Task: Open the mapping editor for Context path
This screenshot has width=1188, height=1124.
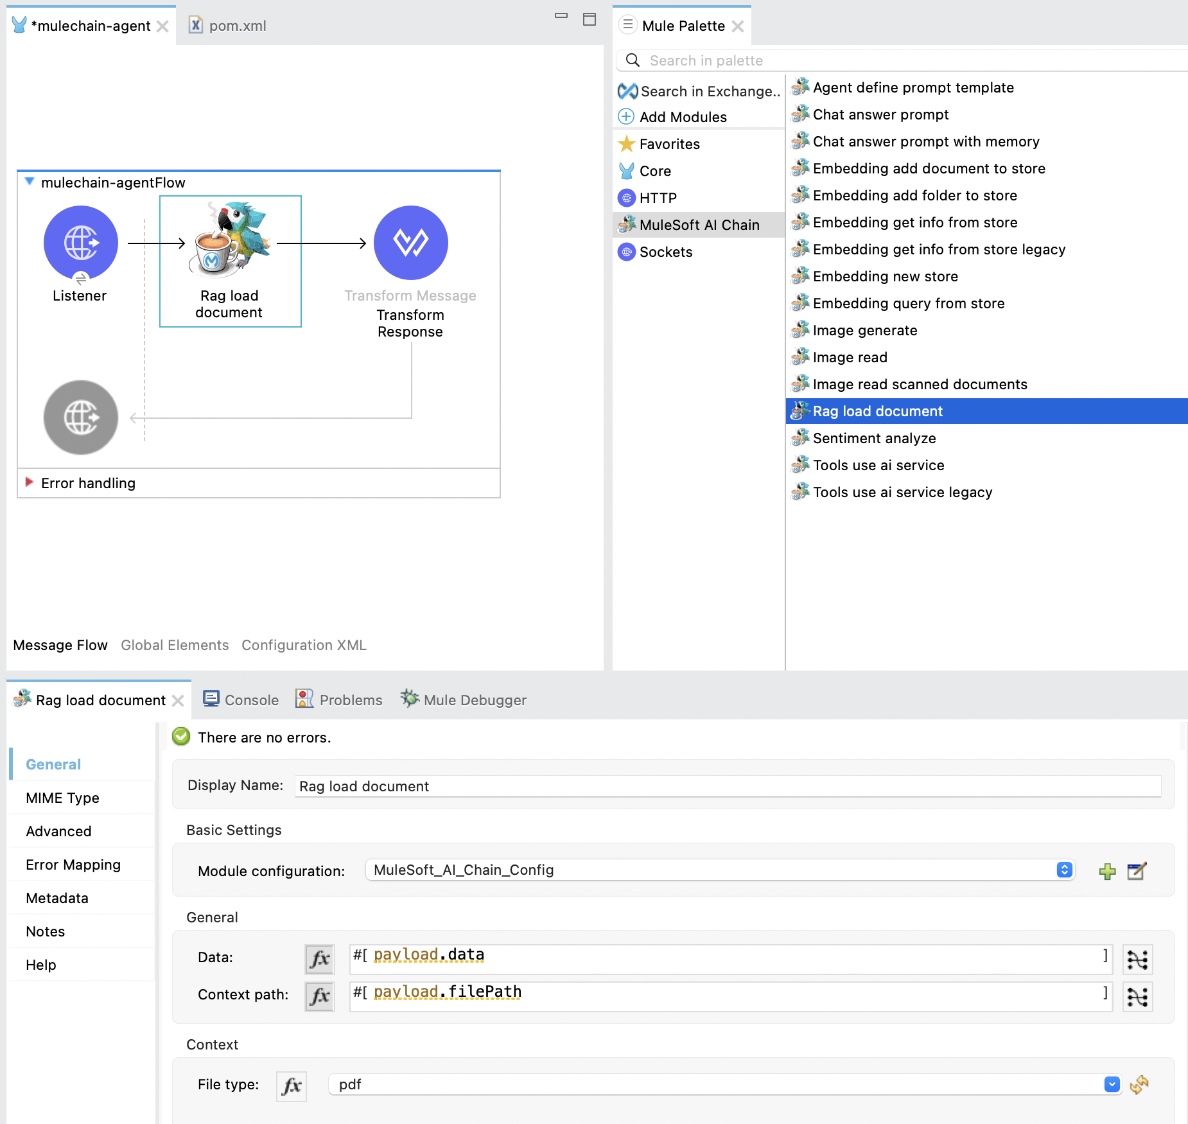Action: (1137, 997)
